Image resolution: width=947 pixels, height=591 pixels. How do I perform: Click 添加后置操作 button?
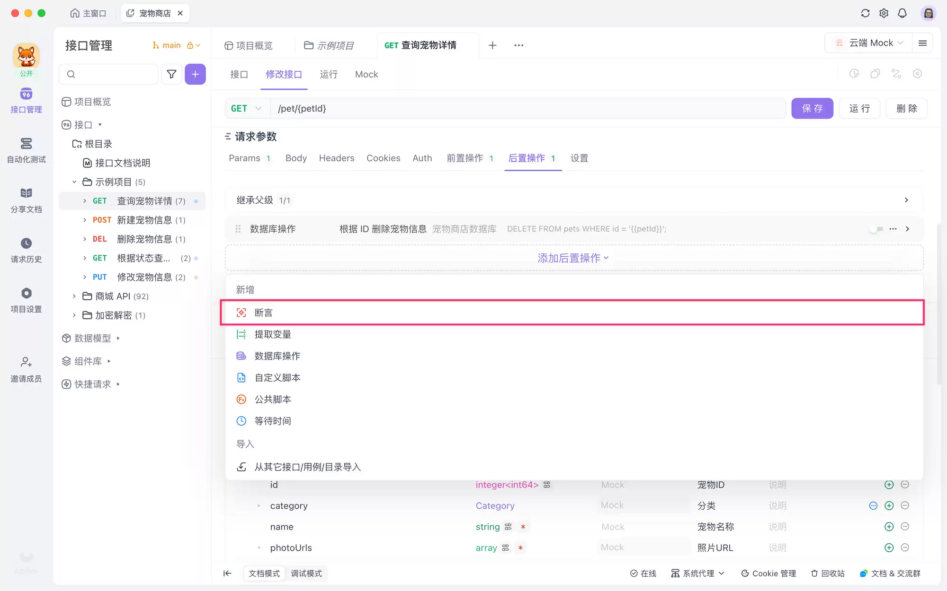pyautogui.click(x=574, y=258)
